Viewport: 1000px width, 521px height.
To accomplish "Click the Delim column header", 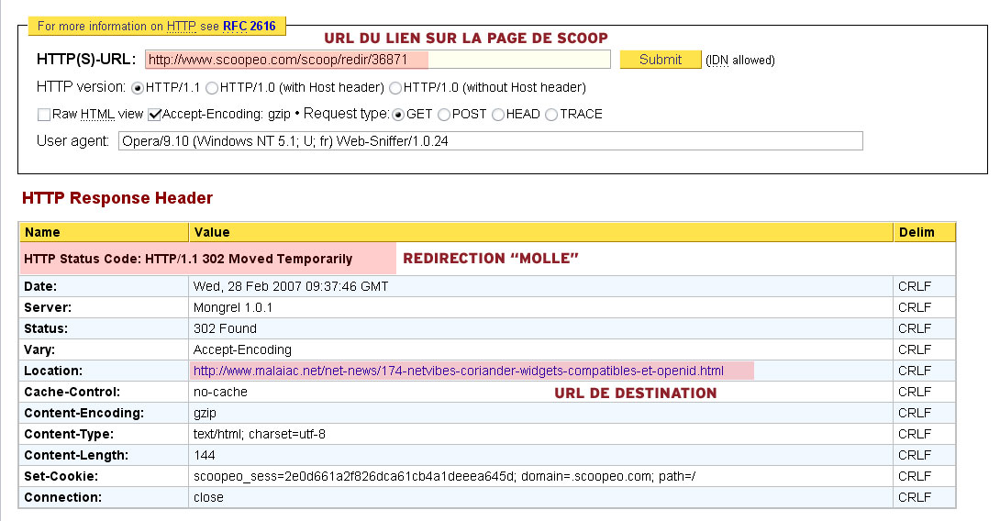I will coord(925,232).
